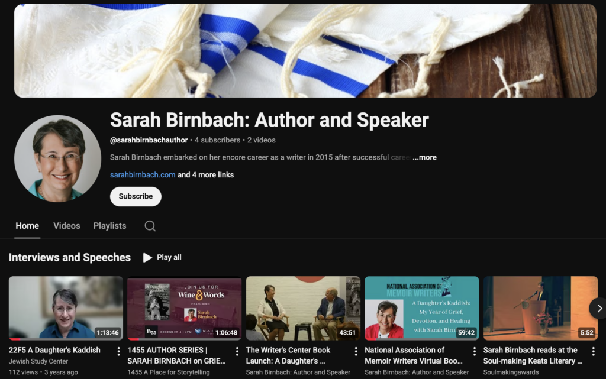
Task: Open the 1455 A Place for Storytelling channel
Action: (169, 372)
